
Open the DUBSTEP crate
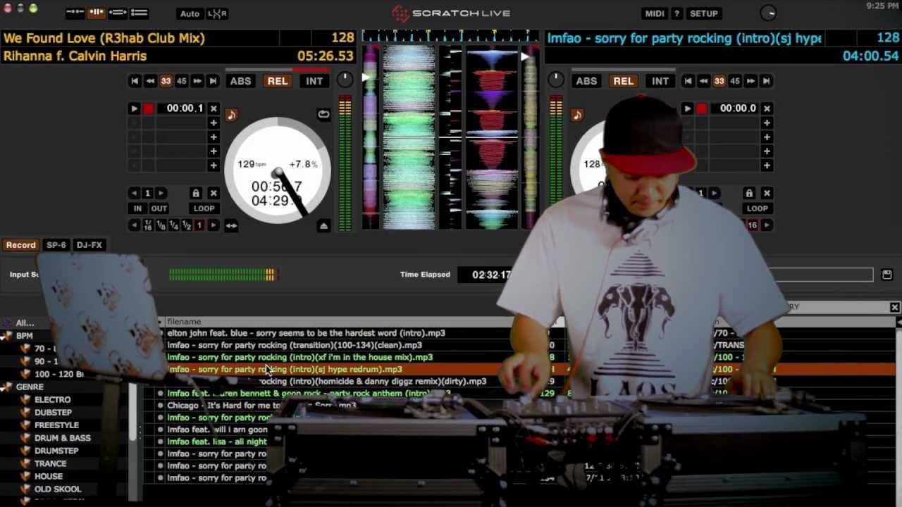click(x=53, y=413)
